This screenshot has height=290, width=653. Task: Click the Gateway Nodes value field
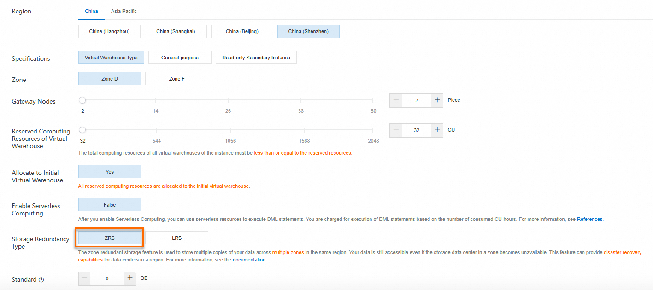click(x=417, y=100)
